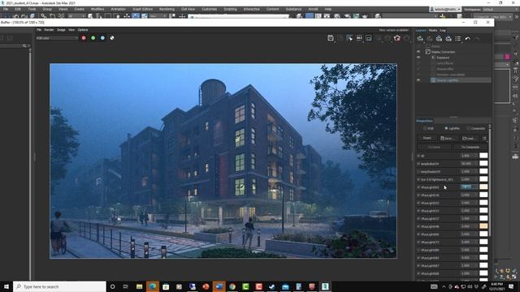
Task: Click the Delete layer icon in Layers toolbar
Action: (429, 38)
